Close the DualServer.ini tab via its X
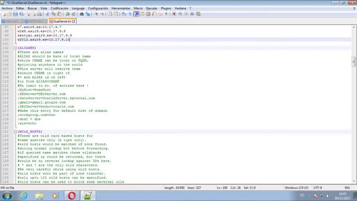This screenshot has height=201, width=357. 73,21
